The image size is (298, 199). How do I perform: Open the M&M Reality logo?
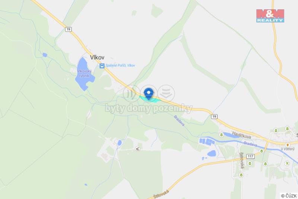click(x=270, y=16)
